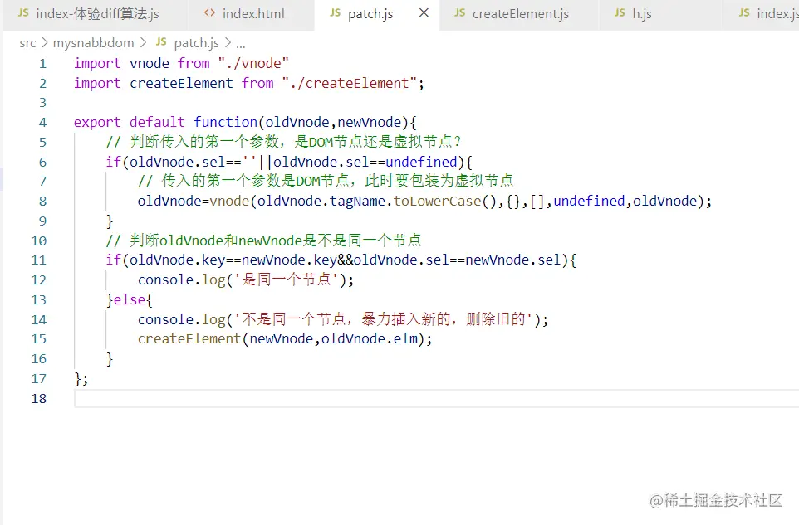Close the patch.js tab
Image resolution: width=799 pixels, height=525 pixels.
[x=424, y=13]
